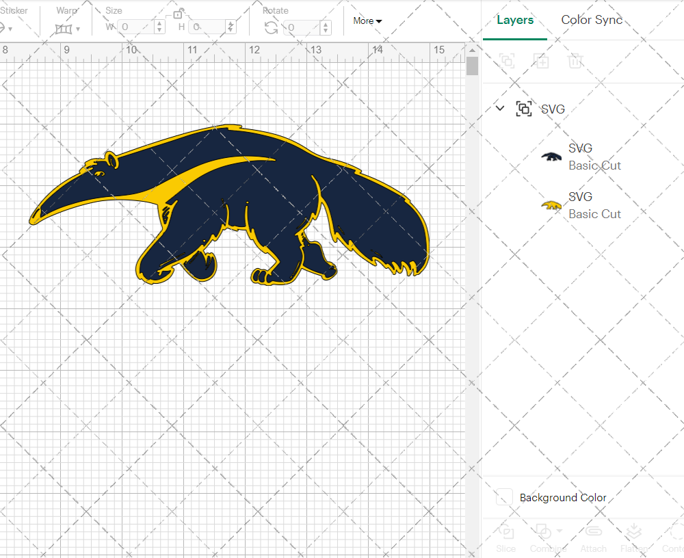Open the Combine tool

(544, 537)
